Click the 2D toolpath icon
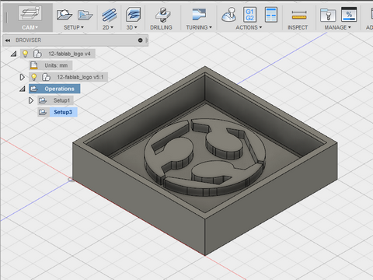This screenshot has width=373, height=280. pos(109,15)
